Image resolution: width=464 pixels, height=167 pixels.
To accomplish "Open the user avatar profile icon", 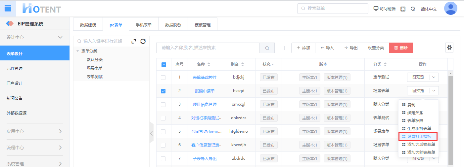I will (450, 9).
